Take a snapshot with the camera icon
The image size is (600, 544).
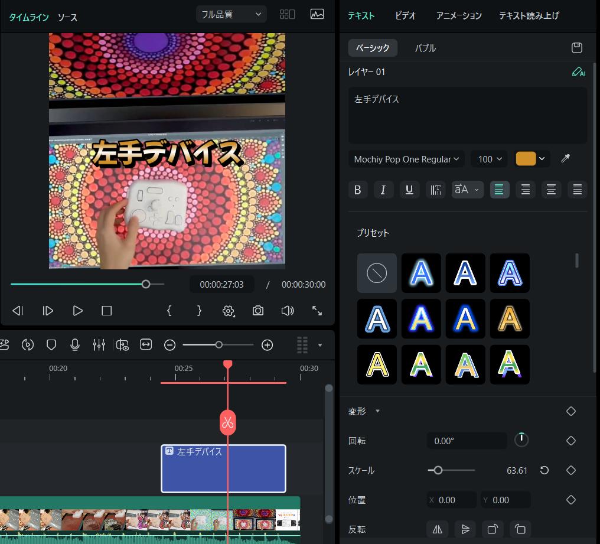[x=258, y=310]
